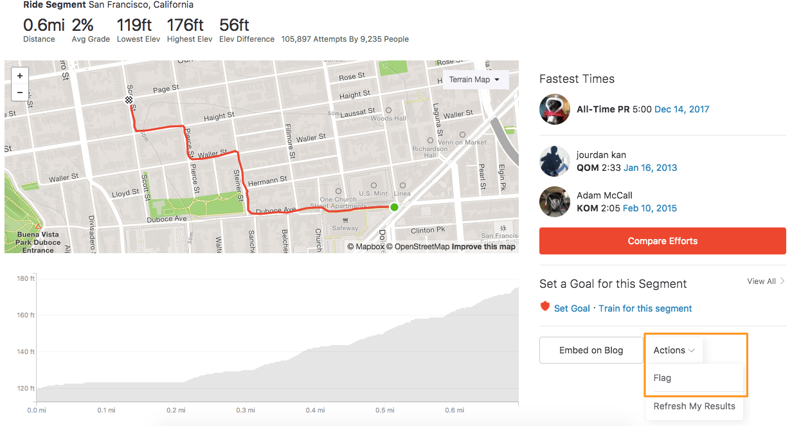This screenshot has height=426, width=792.
Task: Click jourdan kan's profile photo
Action: pyautogui.click(x=554, y=161)
